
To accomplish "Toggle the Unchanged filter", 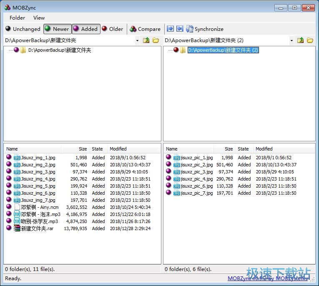I will 23,29.
